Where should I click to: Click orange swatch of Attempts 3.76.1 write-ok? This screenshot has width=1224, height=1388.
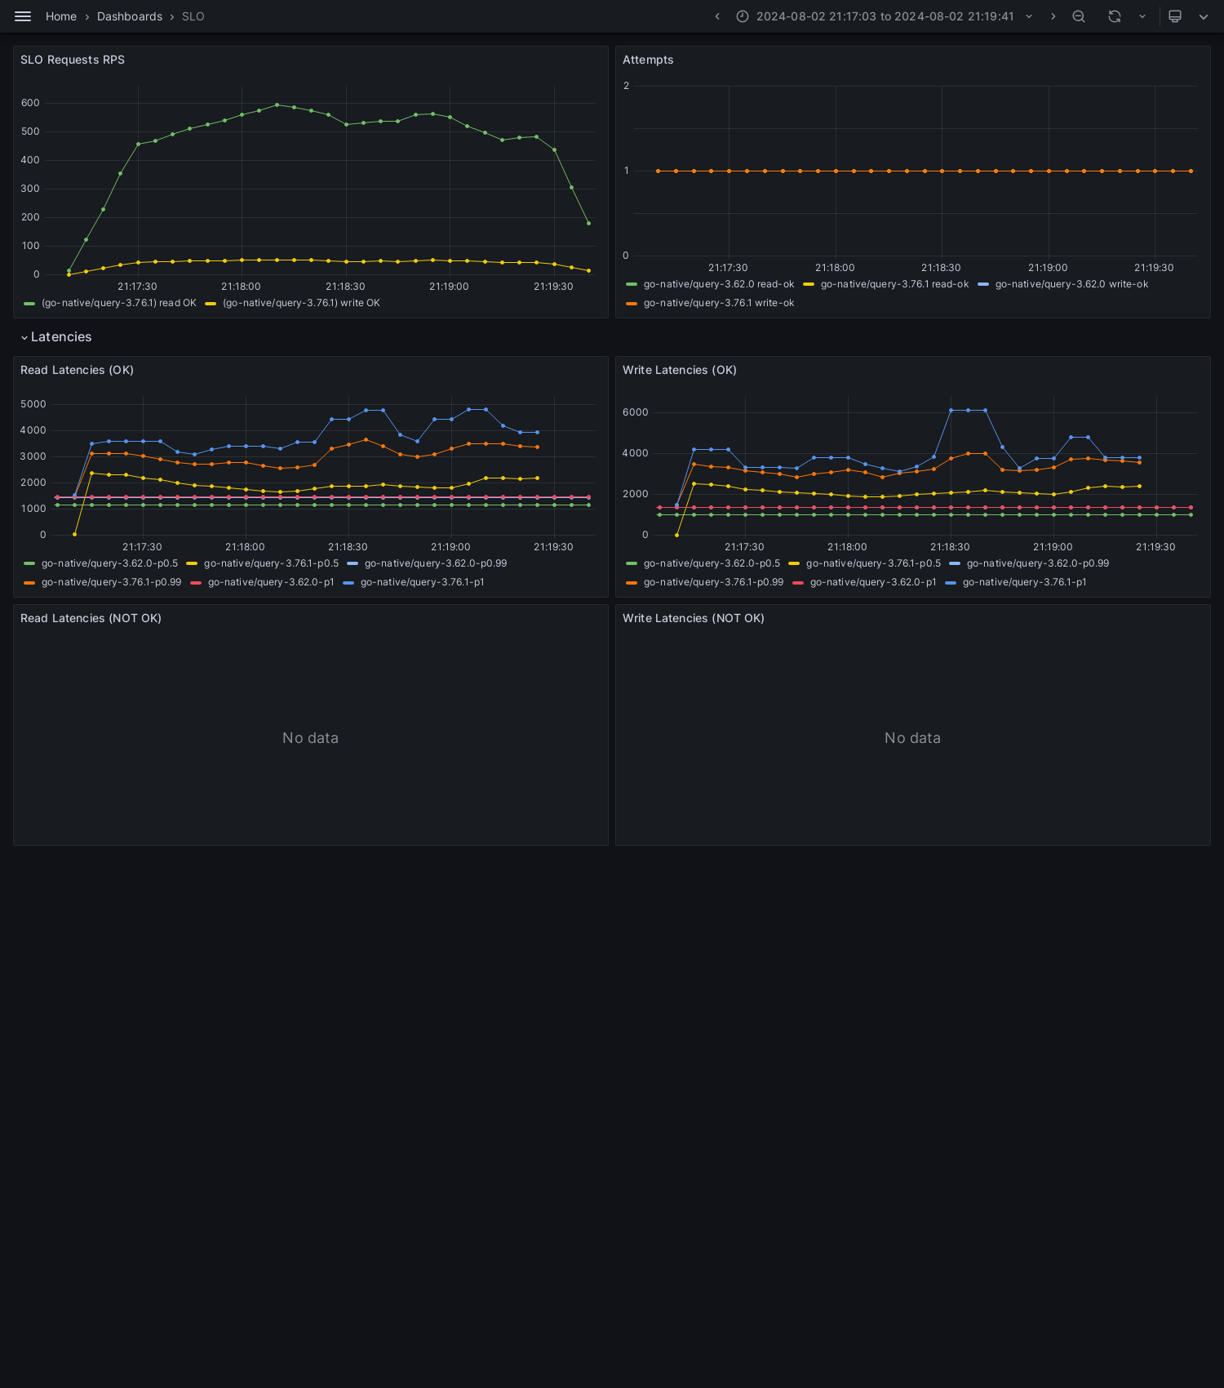pos(632,303)
